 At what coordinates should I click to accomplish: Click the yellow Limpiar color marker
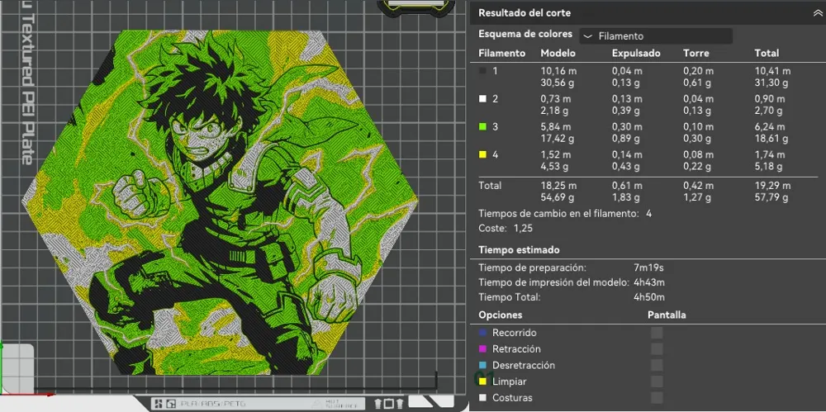tap(482, 381)
